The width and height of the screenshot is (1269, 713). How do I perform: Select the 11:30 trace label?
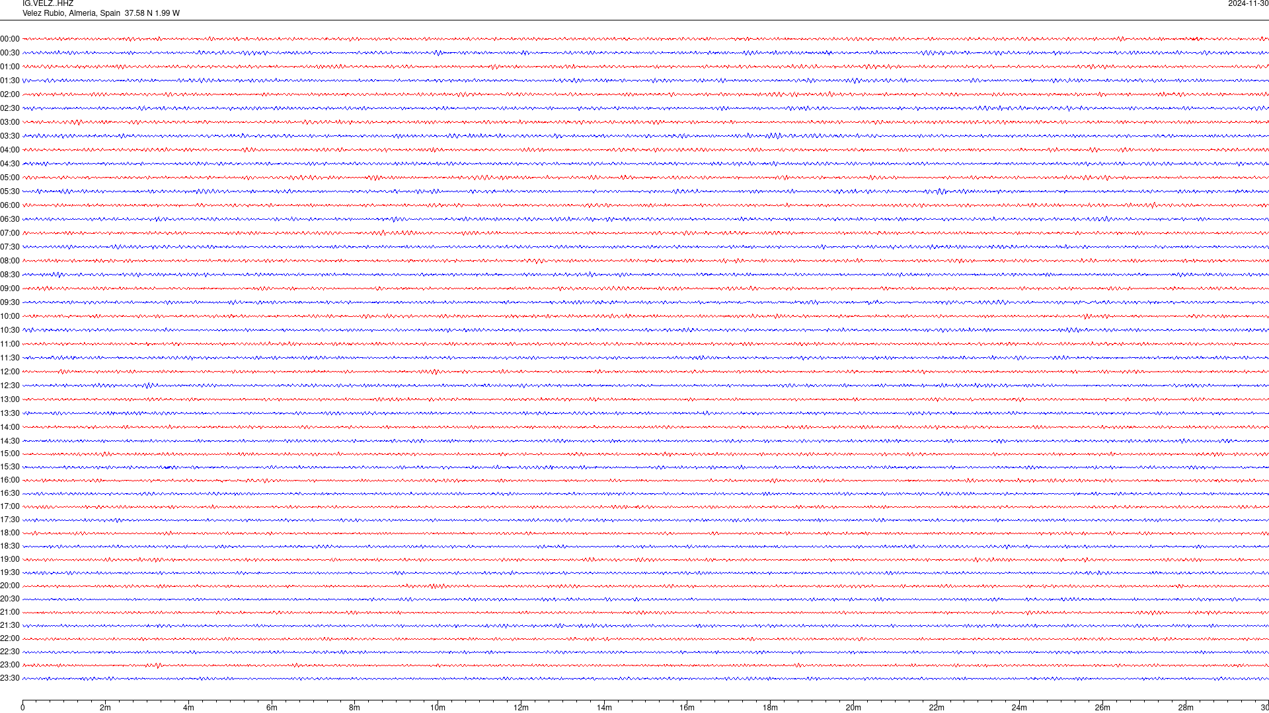[10, 358]
